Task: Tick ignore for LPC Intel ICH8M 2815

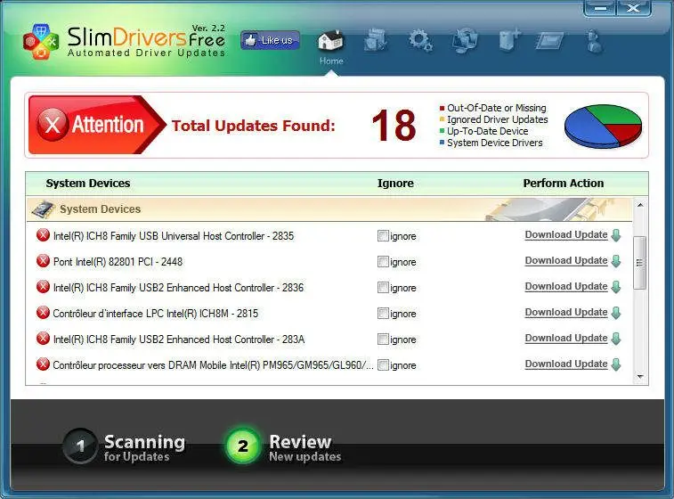Action: (383, 313)
